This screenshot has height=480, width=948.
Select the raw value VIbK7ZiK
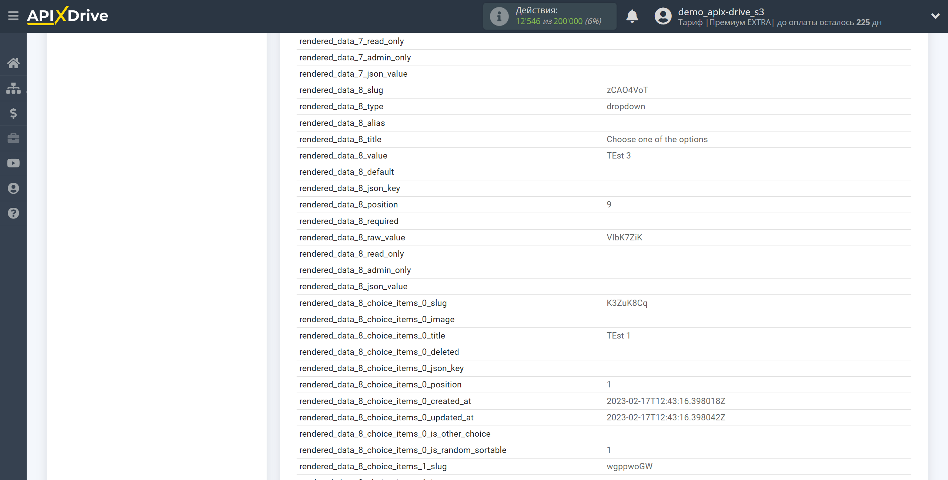[624, 237]
